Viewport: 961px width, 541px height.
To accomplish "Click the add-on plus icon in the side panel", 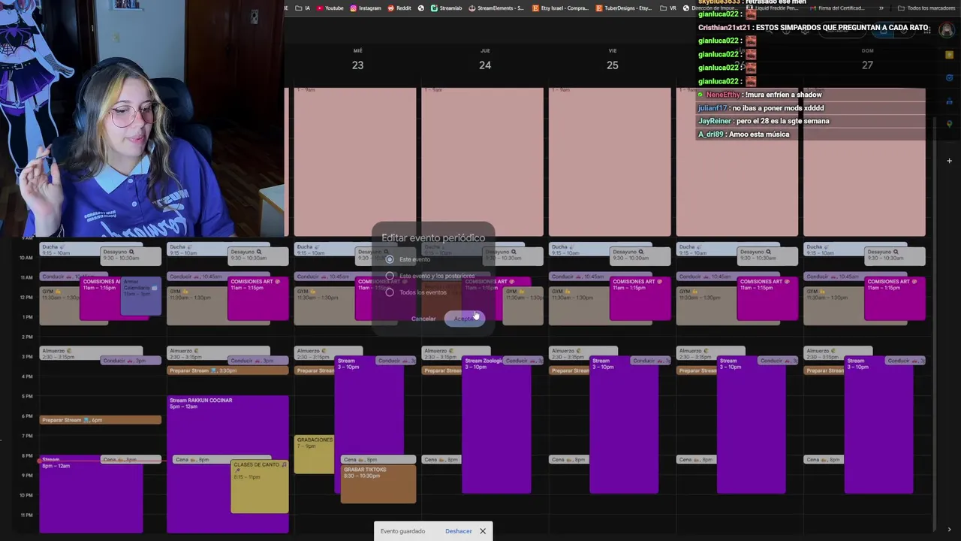I will (949, 160).
